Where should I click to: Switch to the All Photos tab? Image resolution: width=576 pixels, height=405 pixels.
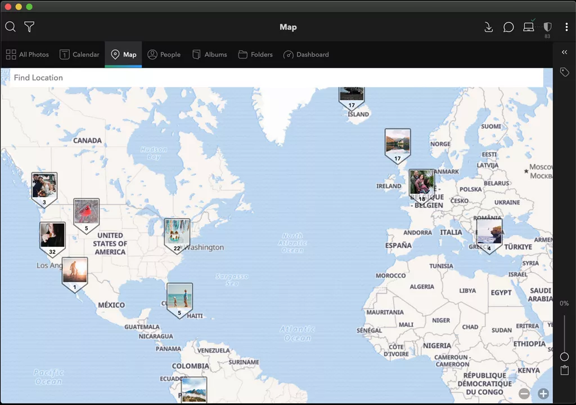pyautogui.click(x=28, y=55)
